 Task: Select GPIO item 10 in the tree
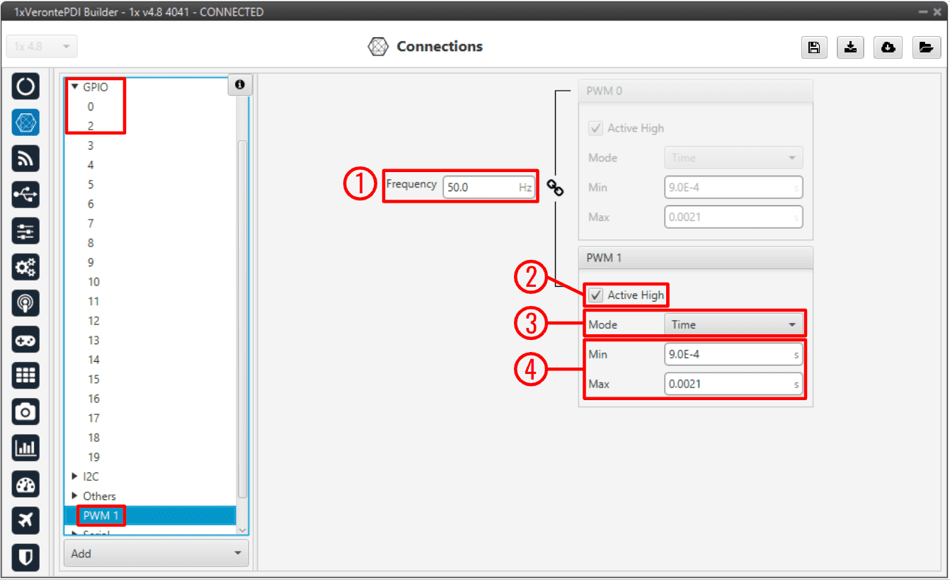tap(93, 282)
